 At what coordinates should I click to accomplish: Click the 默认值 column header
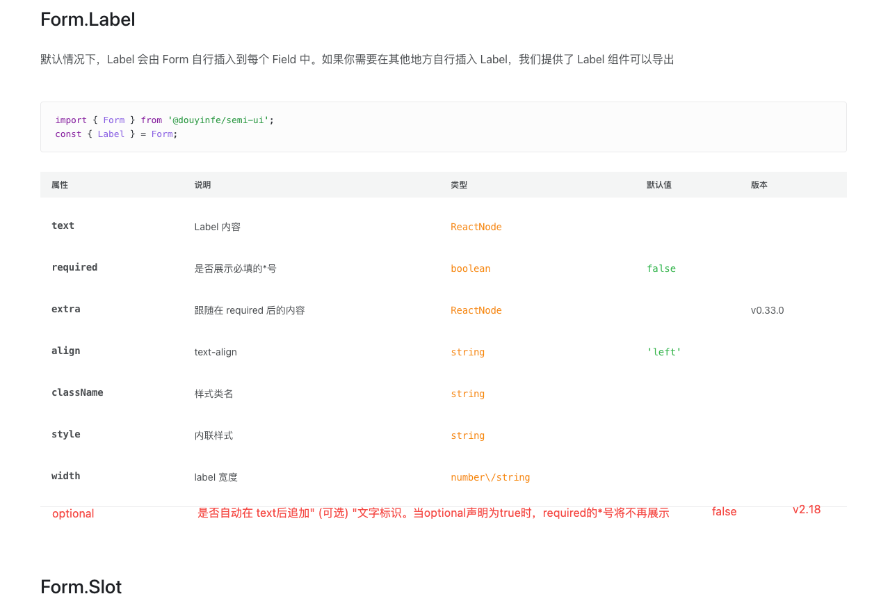click(x=658, y=184)
